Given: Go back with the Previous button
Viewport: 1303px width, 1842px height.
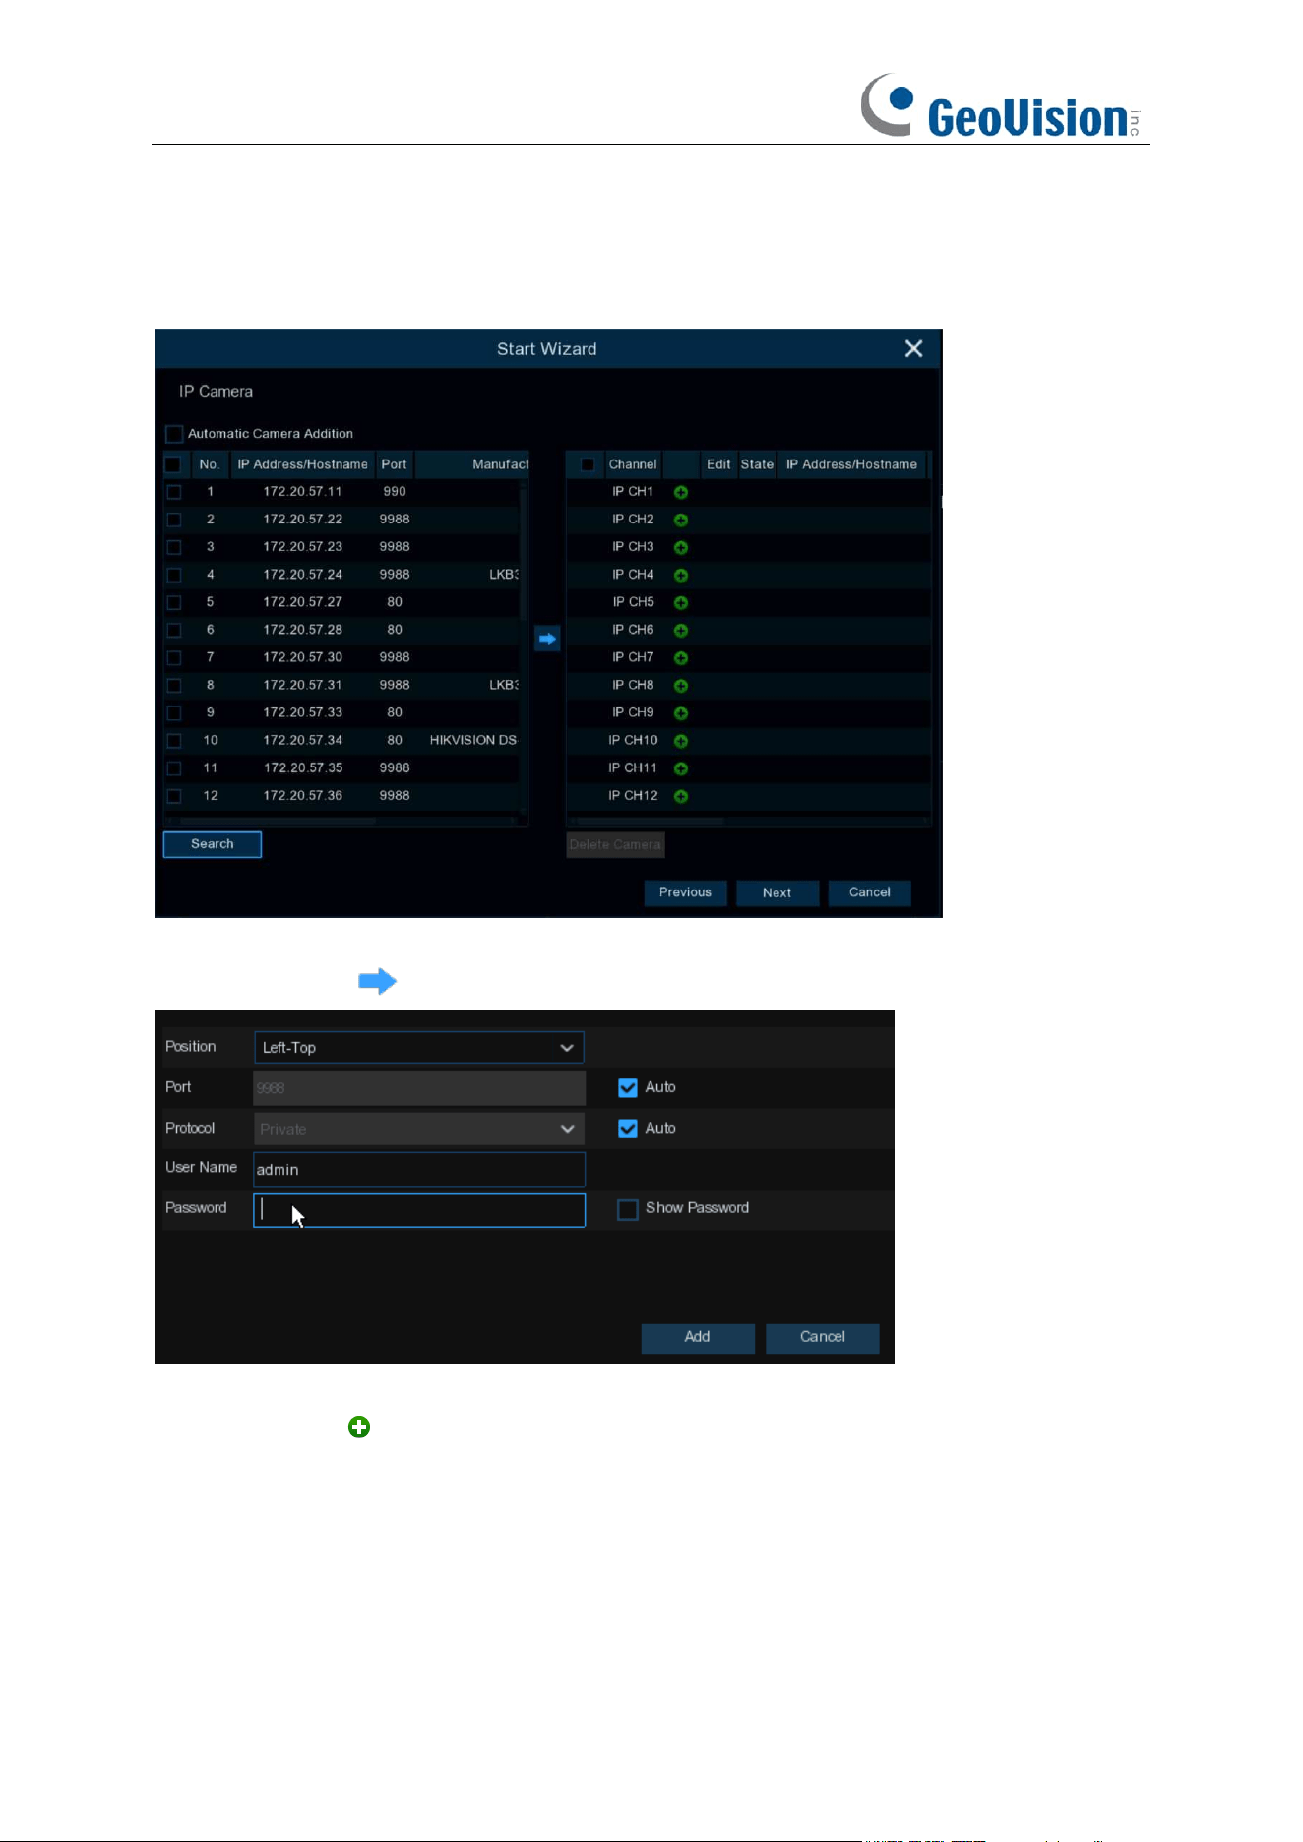Looking at the screenshot, I should tap(685, 892).
